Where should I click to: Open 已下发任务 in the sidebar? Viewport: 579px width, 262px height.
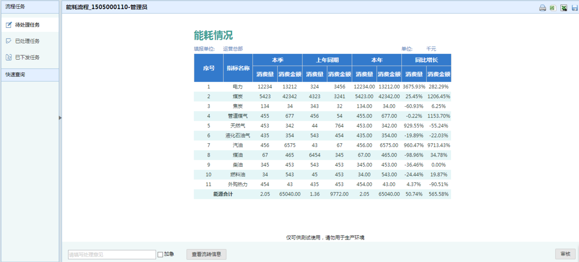coord(30,57)
